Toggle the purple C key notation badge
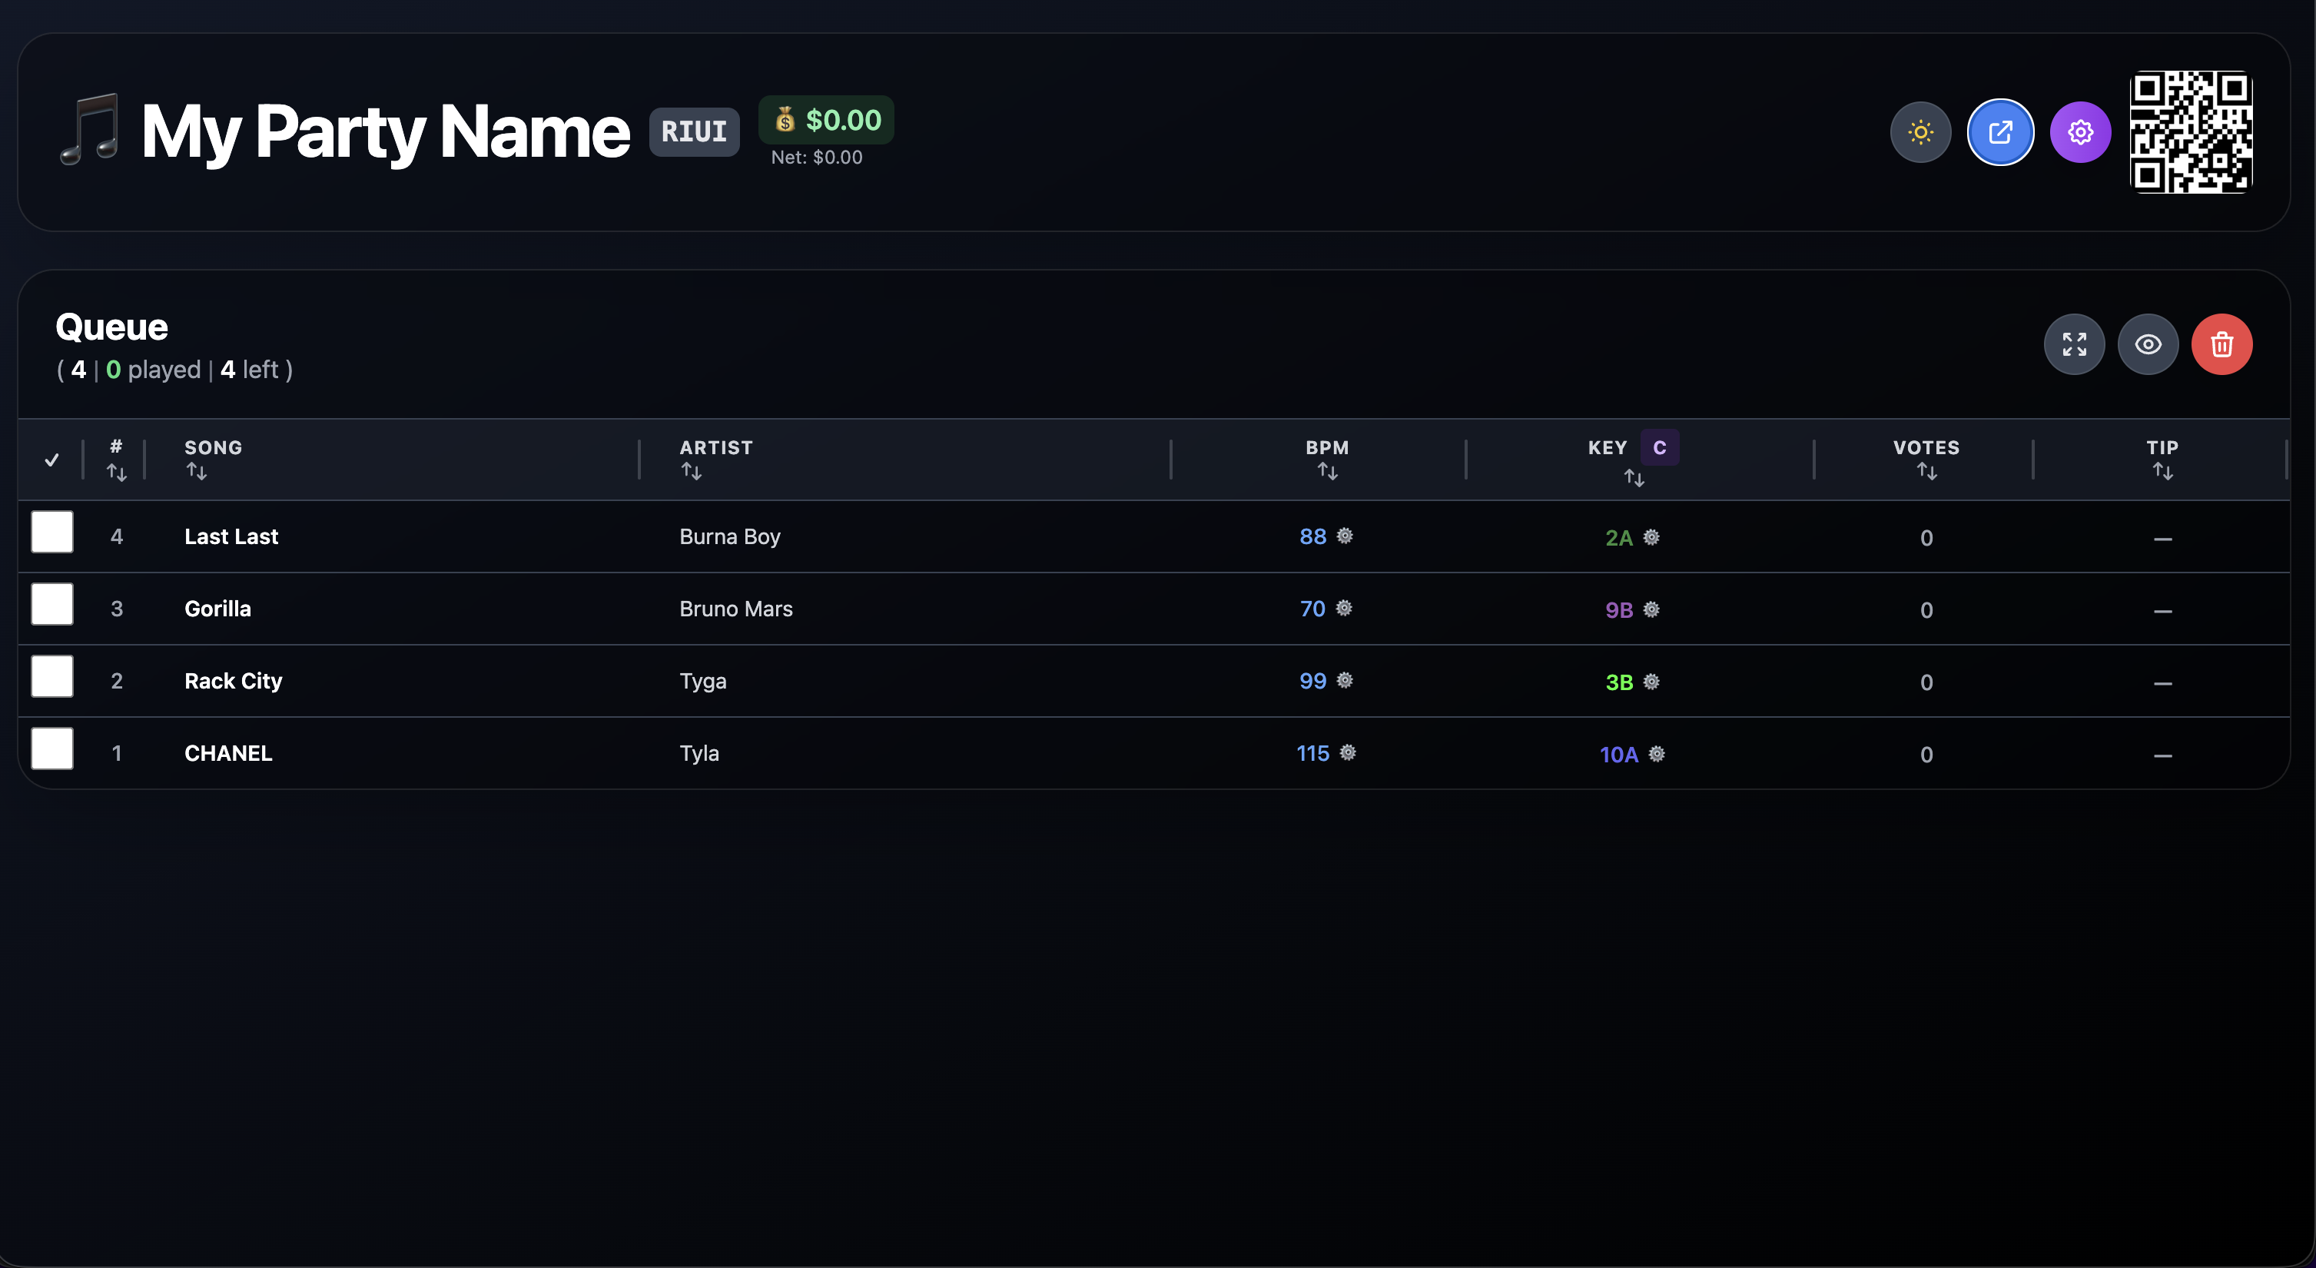 (1660, 448)
